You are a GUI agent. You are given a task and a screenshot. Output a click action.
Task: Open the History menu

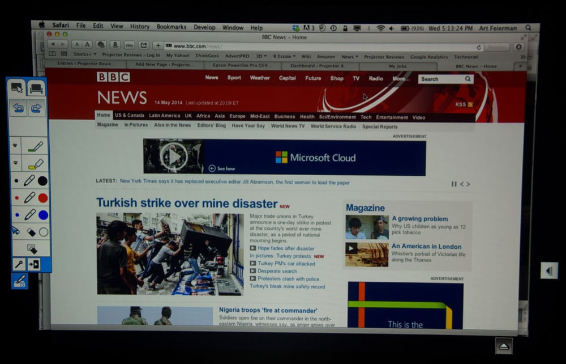click(x=140, y=27)
